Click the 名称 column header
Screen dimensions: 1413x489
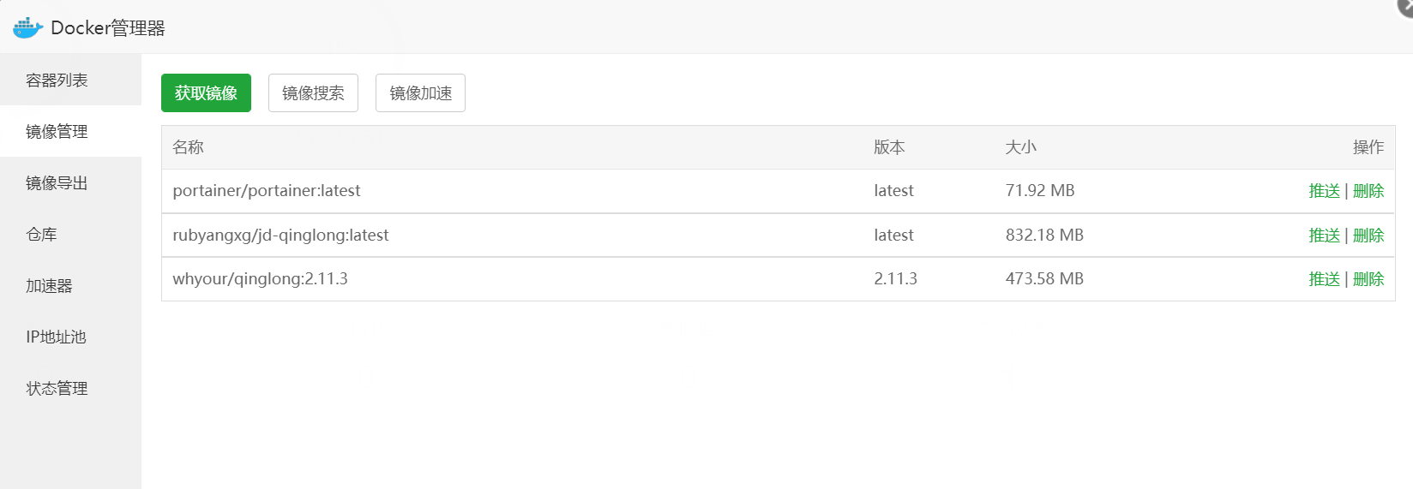point(188,147)
